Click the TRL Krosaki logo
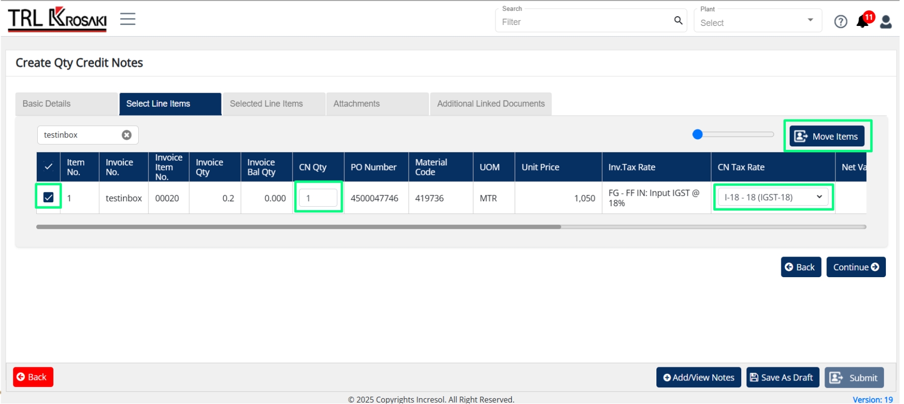The width and height of the screenshot is (904, 404). pos(57,19)
